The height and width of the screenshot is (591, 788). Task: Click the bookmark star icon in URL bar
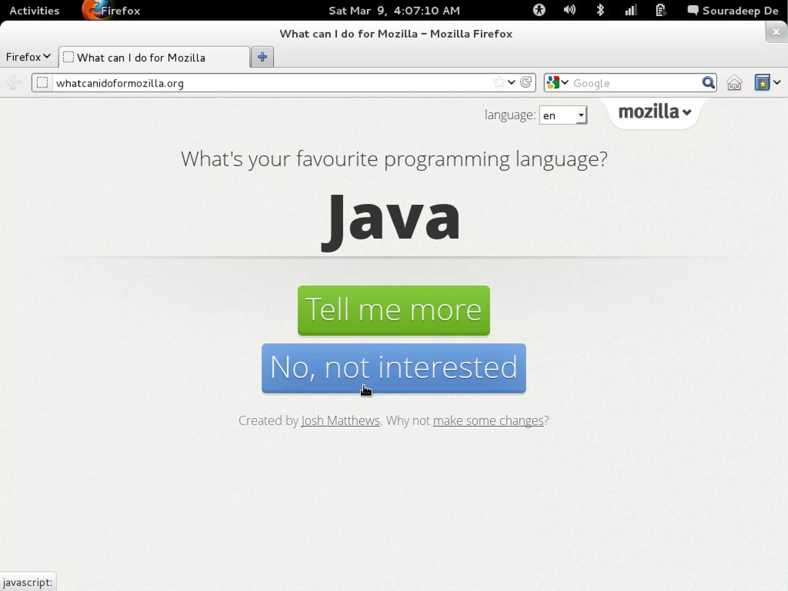[499, 82]
